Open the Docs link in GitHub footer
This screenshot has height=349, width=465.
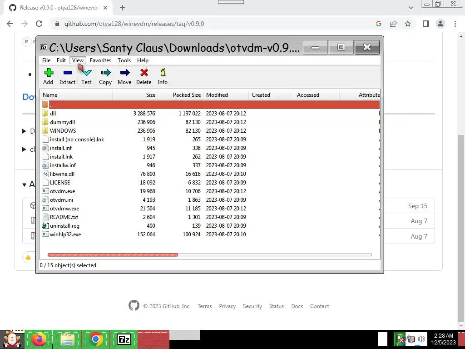(297, 306)
